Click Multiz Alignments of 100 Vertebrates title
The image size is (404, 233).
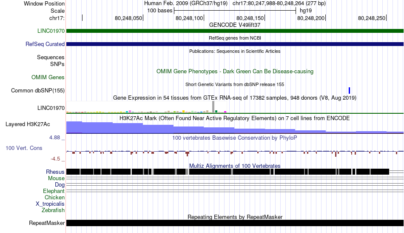[235, 166]
